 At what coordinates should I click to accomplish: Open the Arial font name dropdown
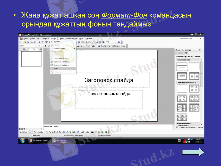point(36,45)
